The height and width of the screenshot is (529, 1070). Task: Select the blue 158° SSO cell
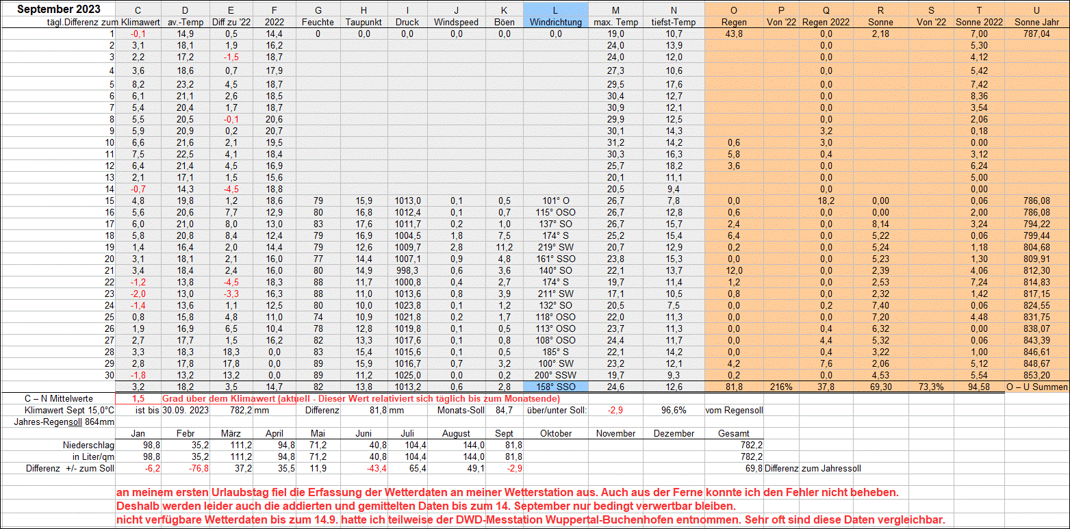point(555,387)
